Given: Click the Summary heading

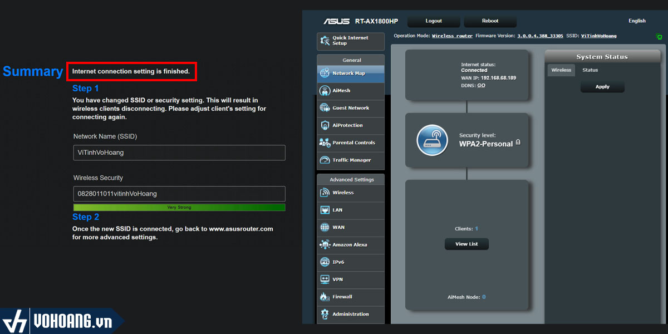Looking at the screenshot, I should click(x=33, y=71).
